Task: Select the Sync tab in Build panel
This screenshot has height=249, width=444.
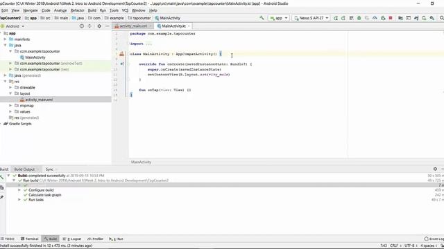Action: click(49, 169)
